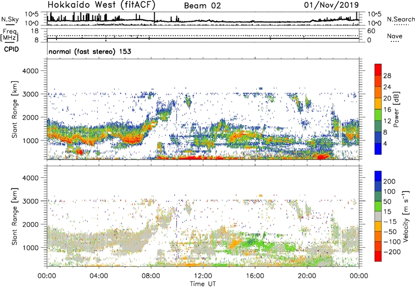This screenshot has width=415, height=287.
Task: Click the 'Slant Range [km]' label of Power panel
Action: click(x=15, y=109)
